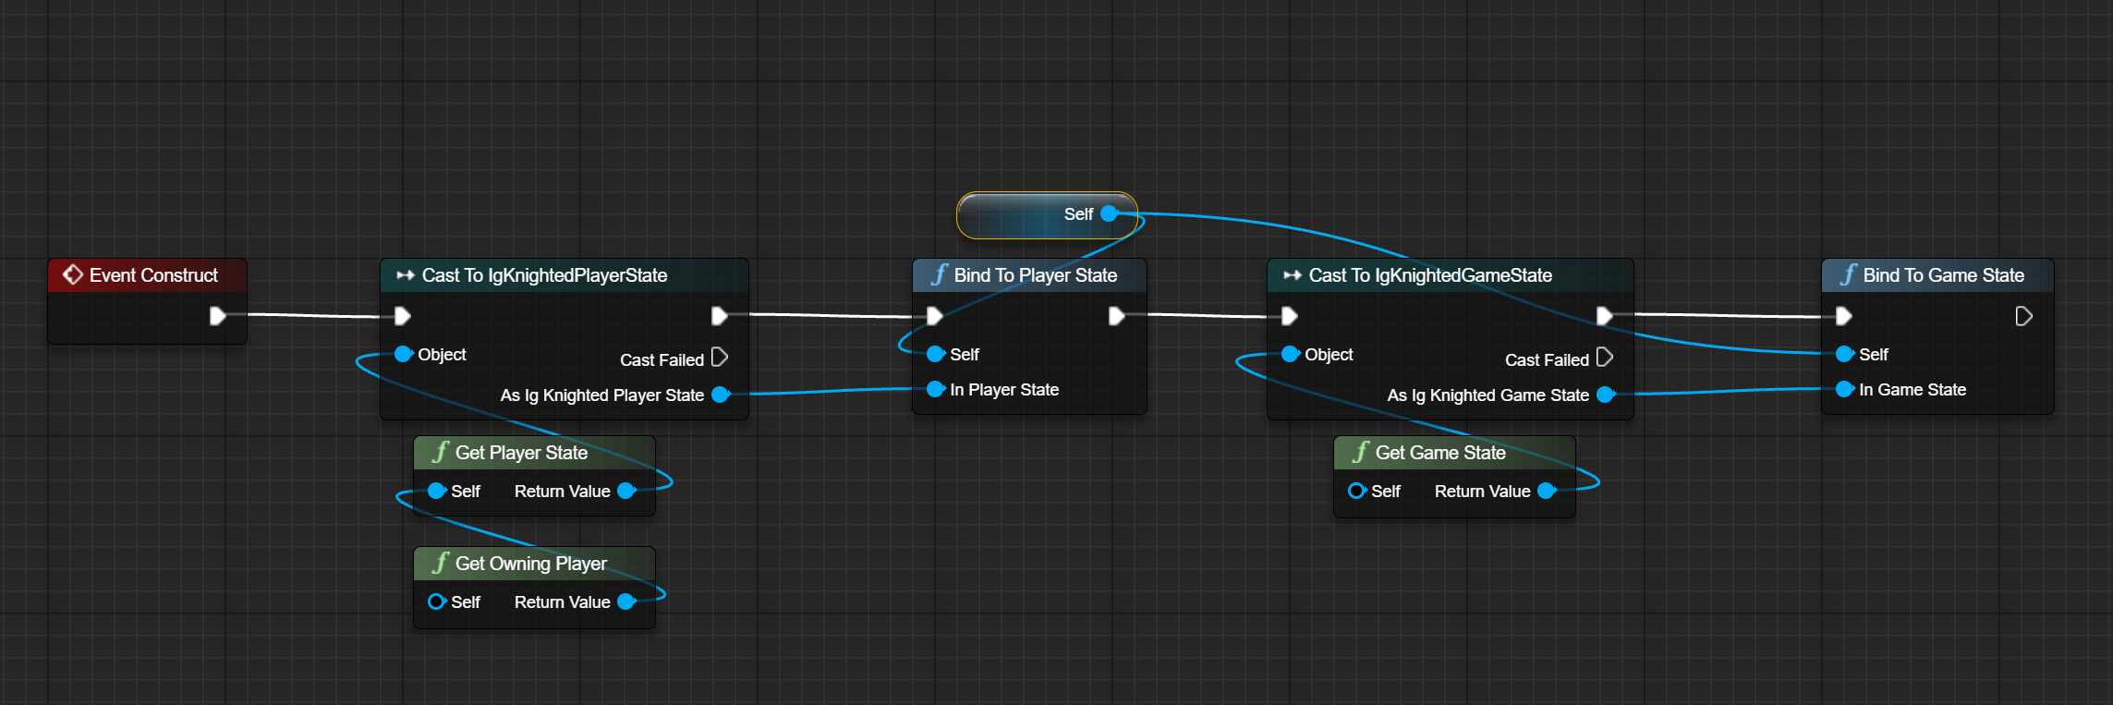Screen dimensions: 2113x705
Task: Select the Bind To Game State node title
Action: [1944, 275]
